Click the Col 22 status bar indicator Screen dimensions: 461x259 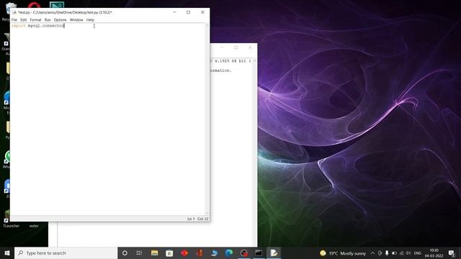tap(203, 219)
